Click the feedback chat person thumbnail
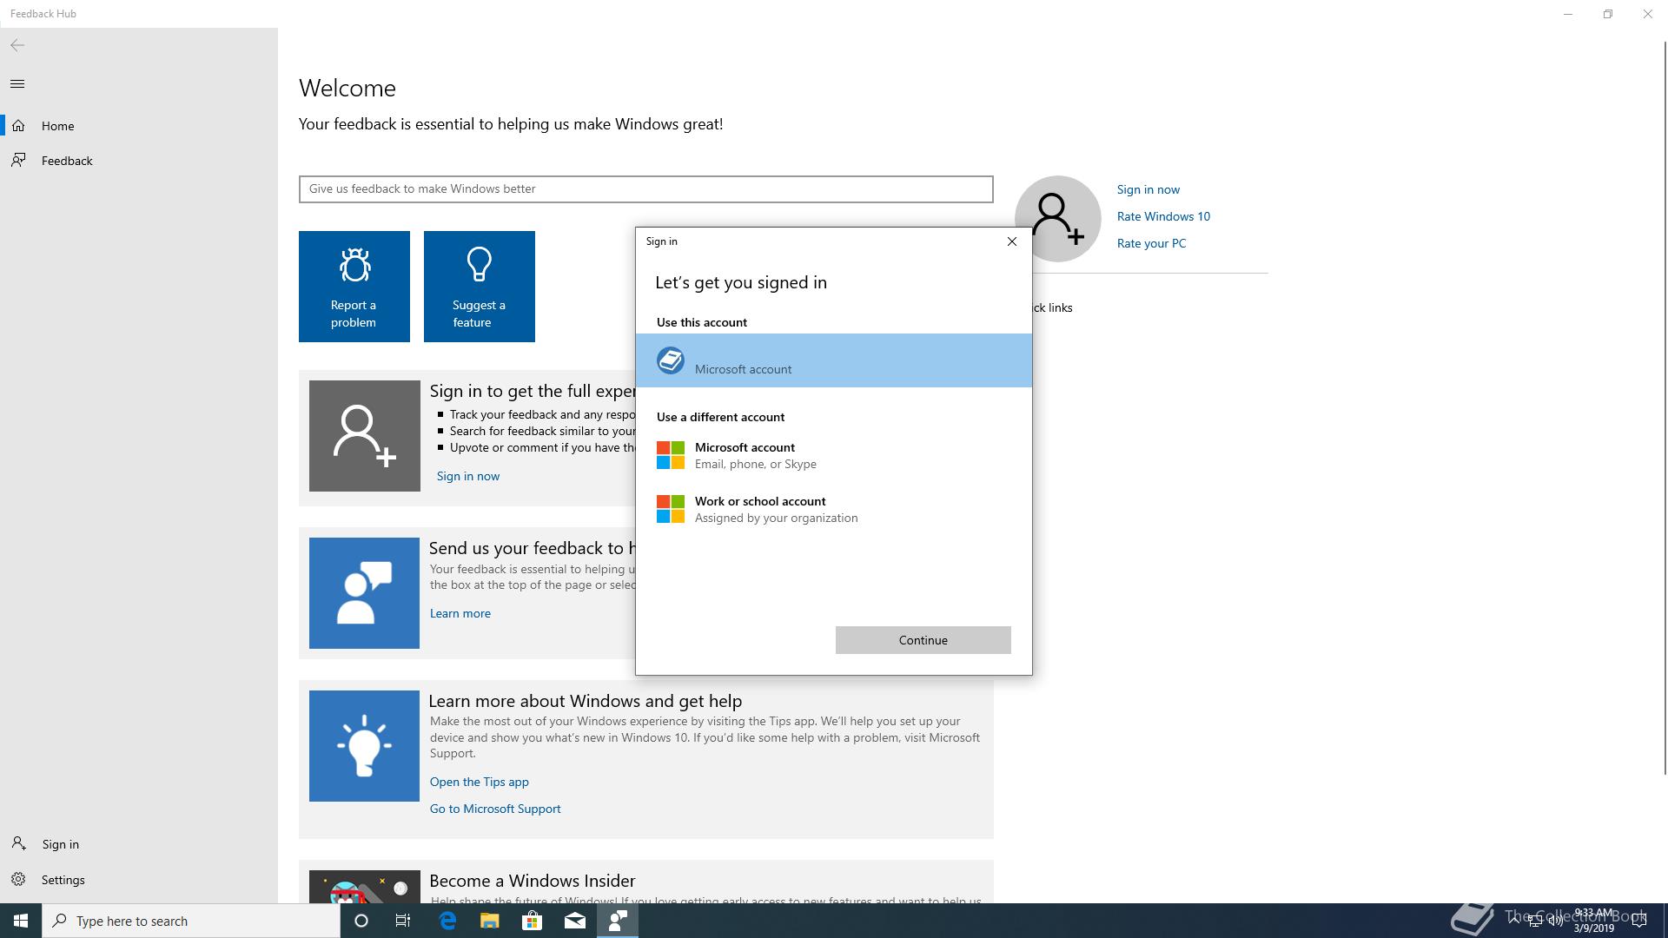The image size is (1668, 938). (364, 593)
